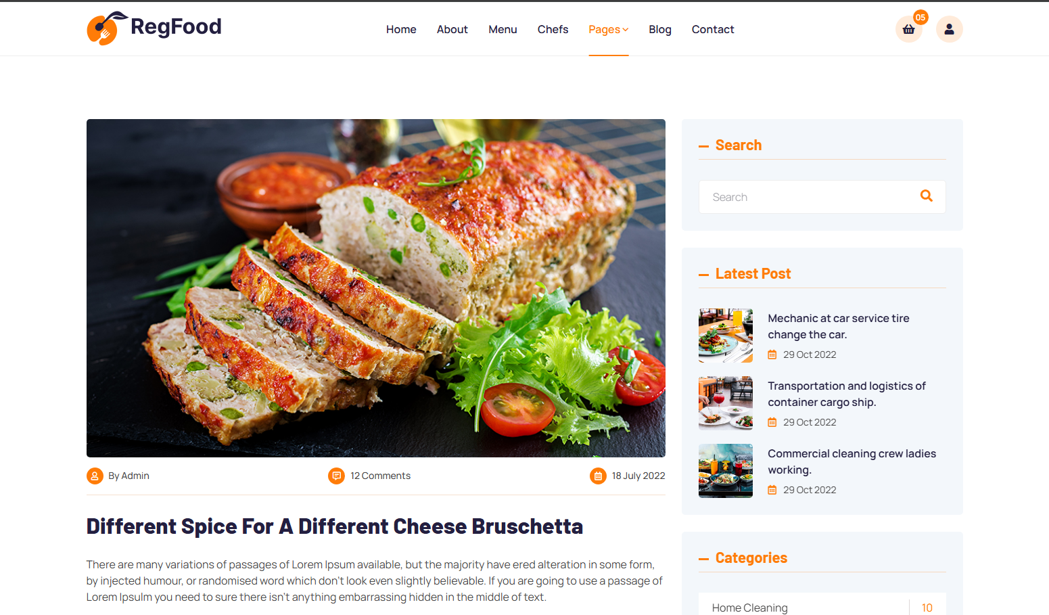Screen dimensions: 1049x615
Task: Click the author icon beside By Admin
Action: (95, 476)
